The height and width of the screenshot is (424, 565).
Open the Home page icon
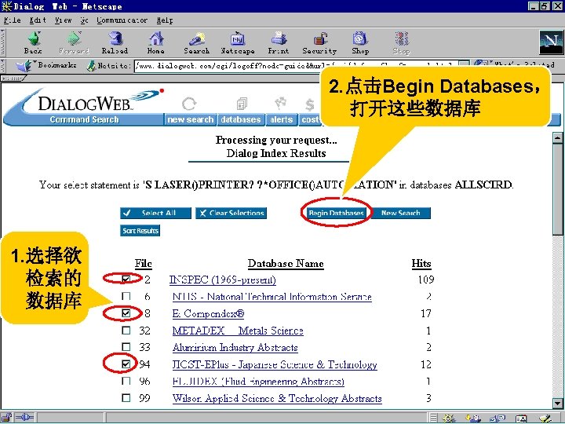156,43
